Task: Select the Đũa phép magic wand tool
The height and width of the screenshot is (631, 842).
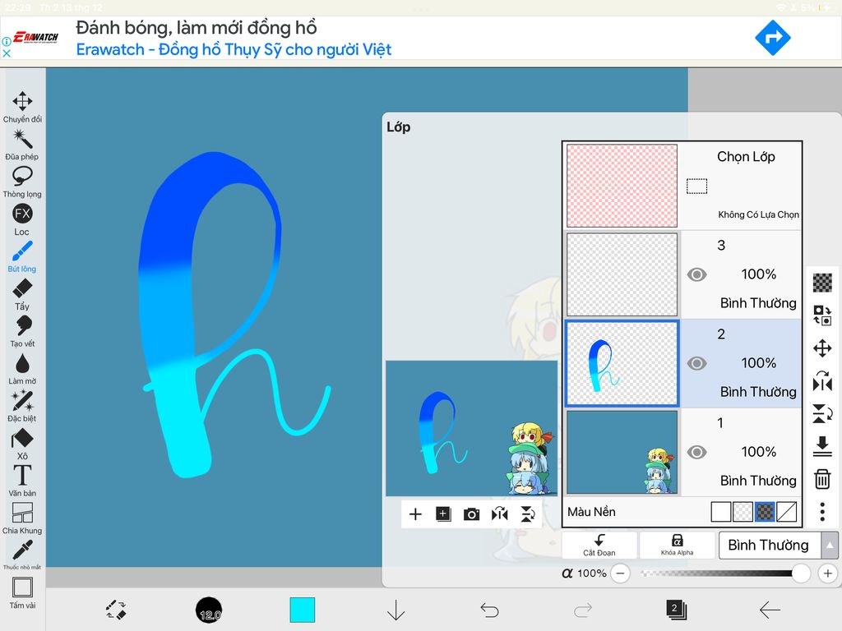Action: (22, 145)
